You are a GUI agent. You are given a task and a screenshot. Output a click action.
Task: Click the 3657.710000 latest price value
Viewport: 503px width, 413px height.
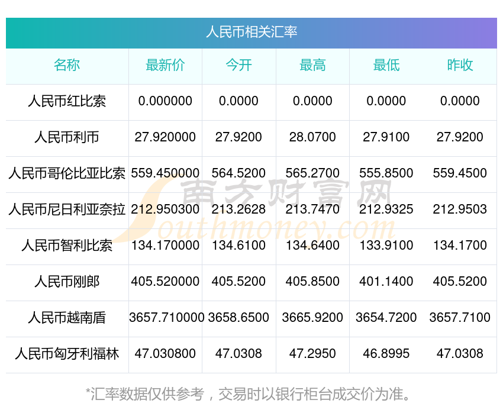166,318
